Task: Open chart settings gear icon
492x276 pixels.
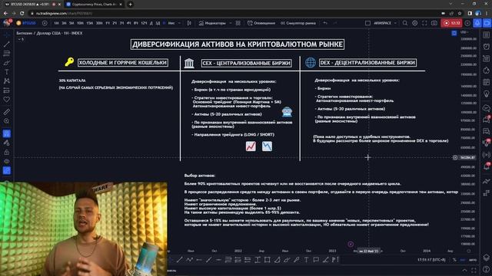Action: [x=415, y=23]
